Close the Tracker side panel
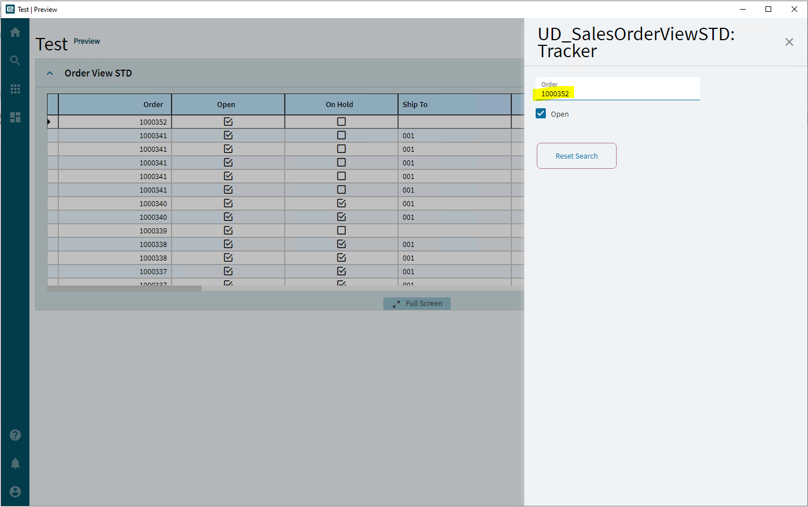808x507 pixels. click(x=789, y=42)
